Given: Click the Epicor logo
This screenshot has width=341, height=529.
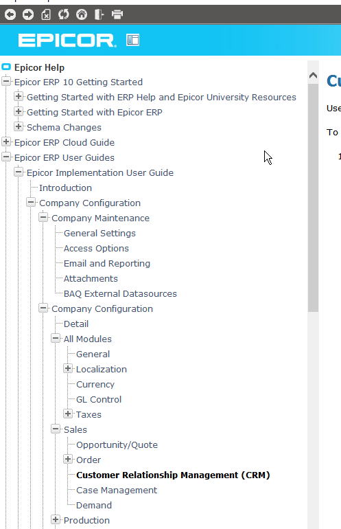Looking at the screenshot, I should point(67,41).
